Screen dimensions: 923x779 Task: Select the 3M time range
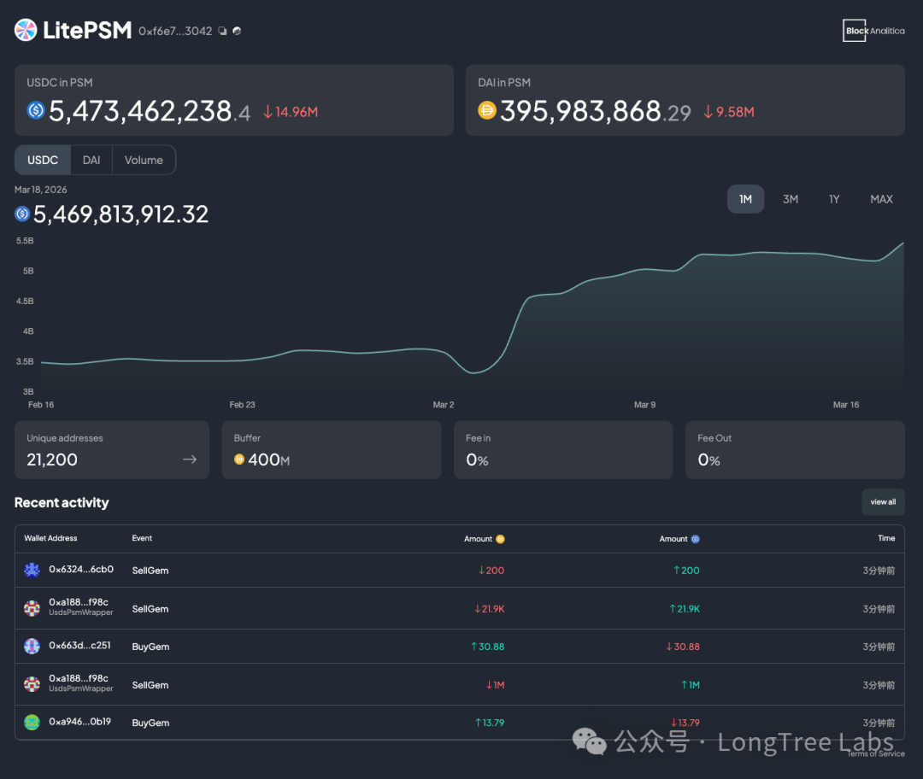pyautogui.click(x=791, y=200)
